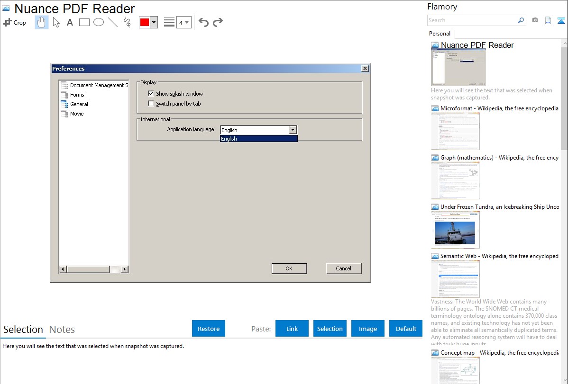The width and height of the screenshot is (568, 384).
Task: Open the Microformat Wikipedia snapshot thumbnail
Action: point(455,131)
